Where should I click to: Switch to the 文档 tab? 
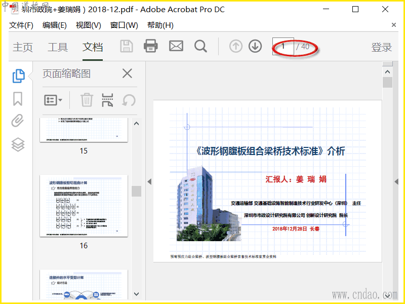93,47
